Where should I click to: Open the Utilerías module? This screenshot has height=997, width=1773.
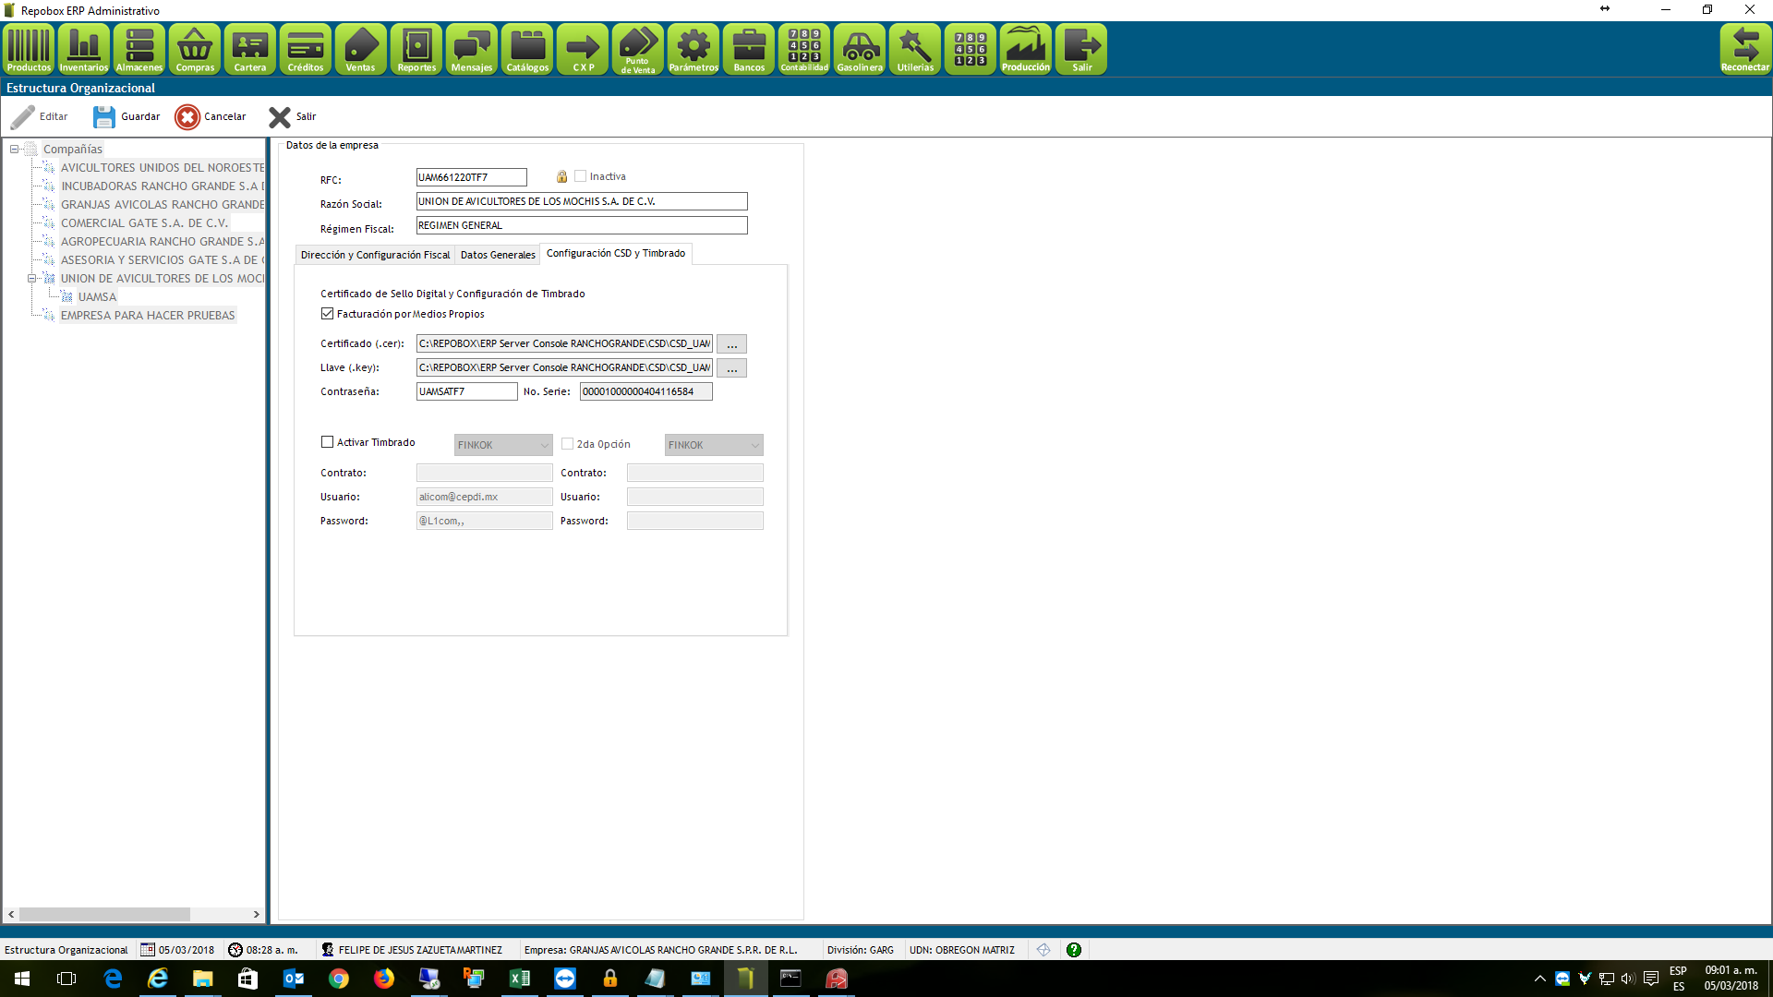(x=915, y=49)
